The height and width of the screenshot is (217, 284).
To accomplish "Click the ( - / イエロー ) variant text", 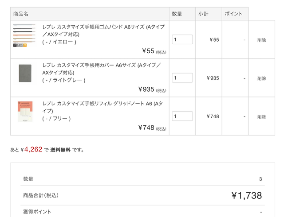I will point(59,42).
